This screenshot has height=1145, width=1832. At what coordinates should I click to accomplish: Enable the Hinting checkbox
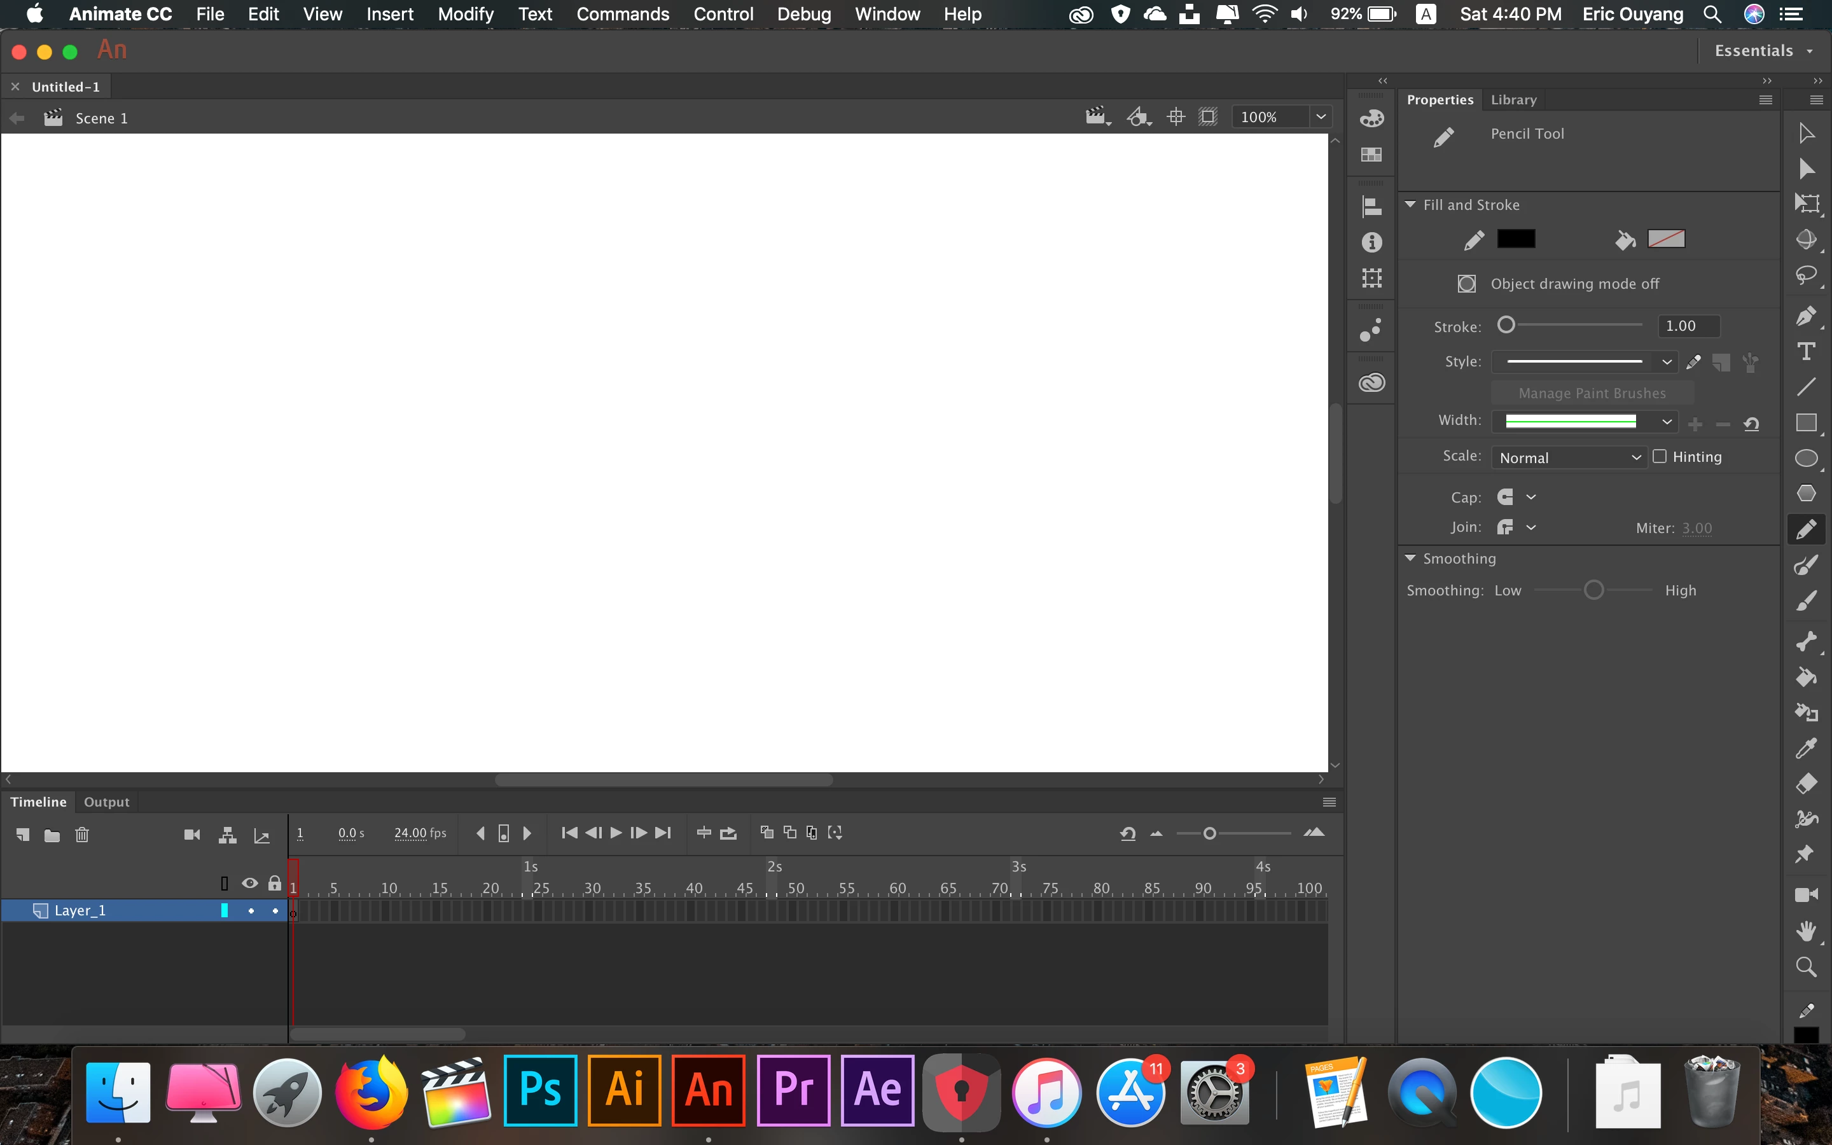pos(1660,456)
